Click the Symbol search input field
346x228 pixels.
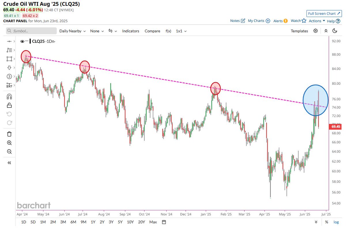[31, 31]
